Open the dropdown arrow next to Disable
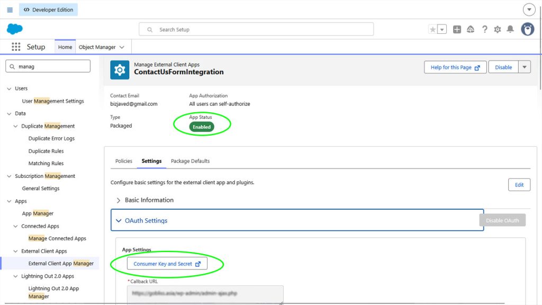The image size is (542, 305). pos(525,67)
